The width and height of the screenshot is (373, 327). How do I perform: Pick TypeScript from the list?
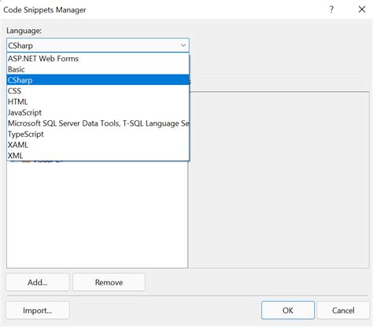pos(98,134)
